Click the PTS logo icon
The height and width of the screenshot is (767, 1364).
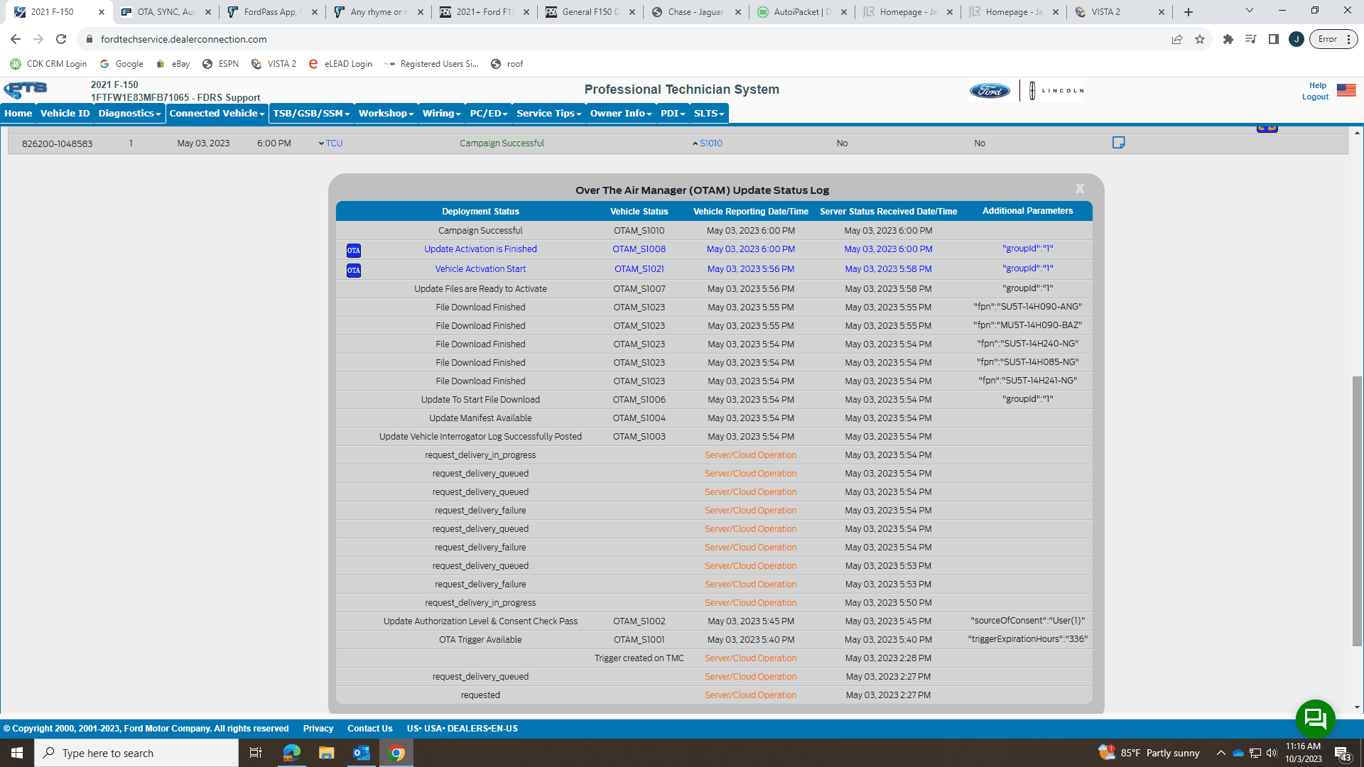tap(26, 90)
